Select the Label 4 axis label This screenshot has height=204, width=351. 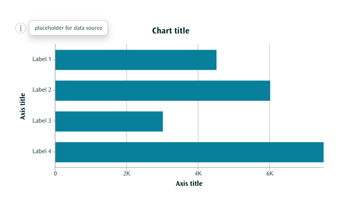(42, 151)
